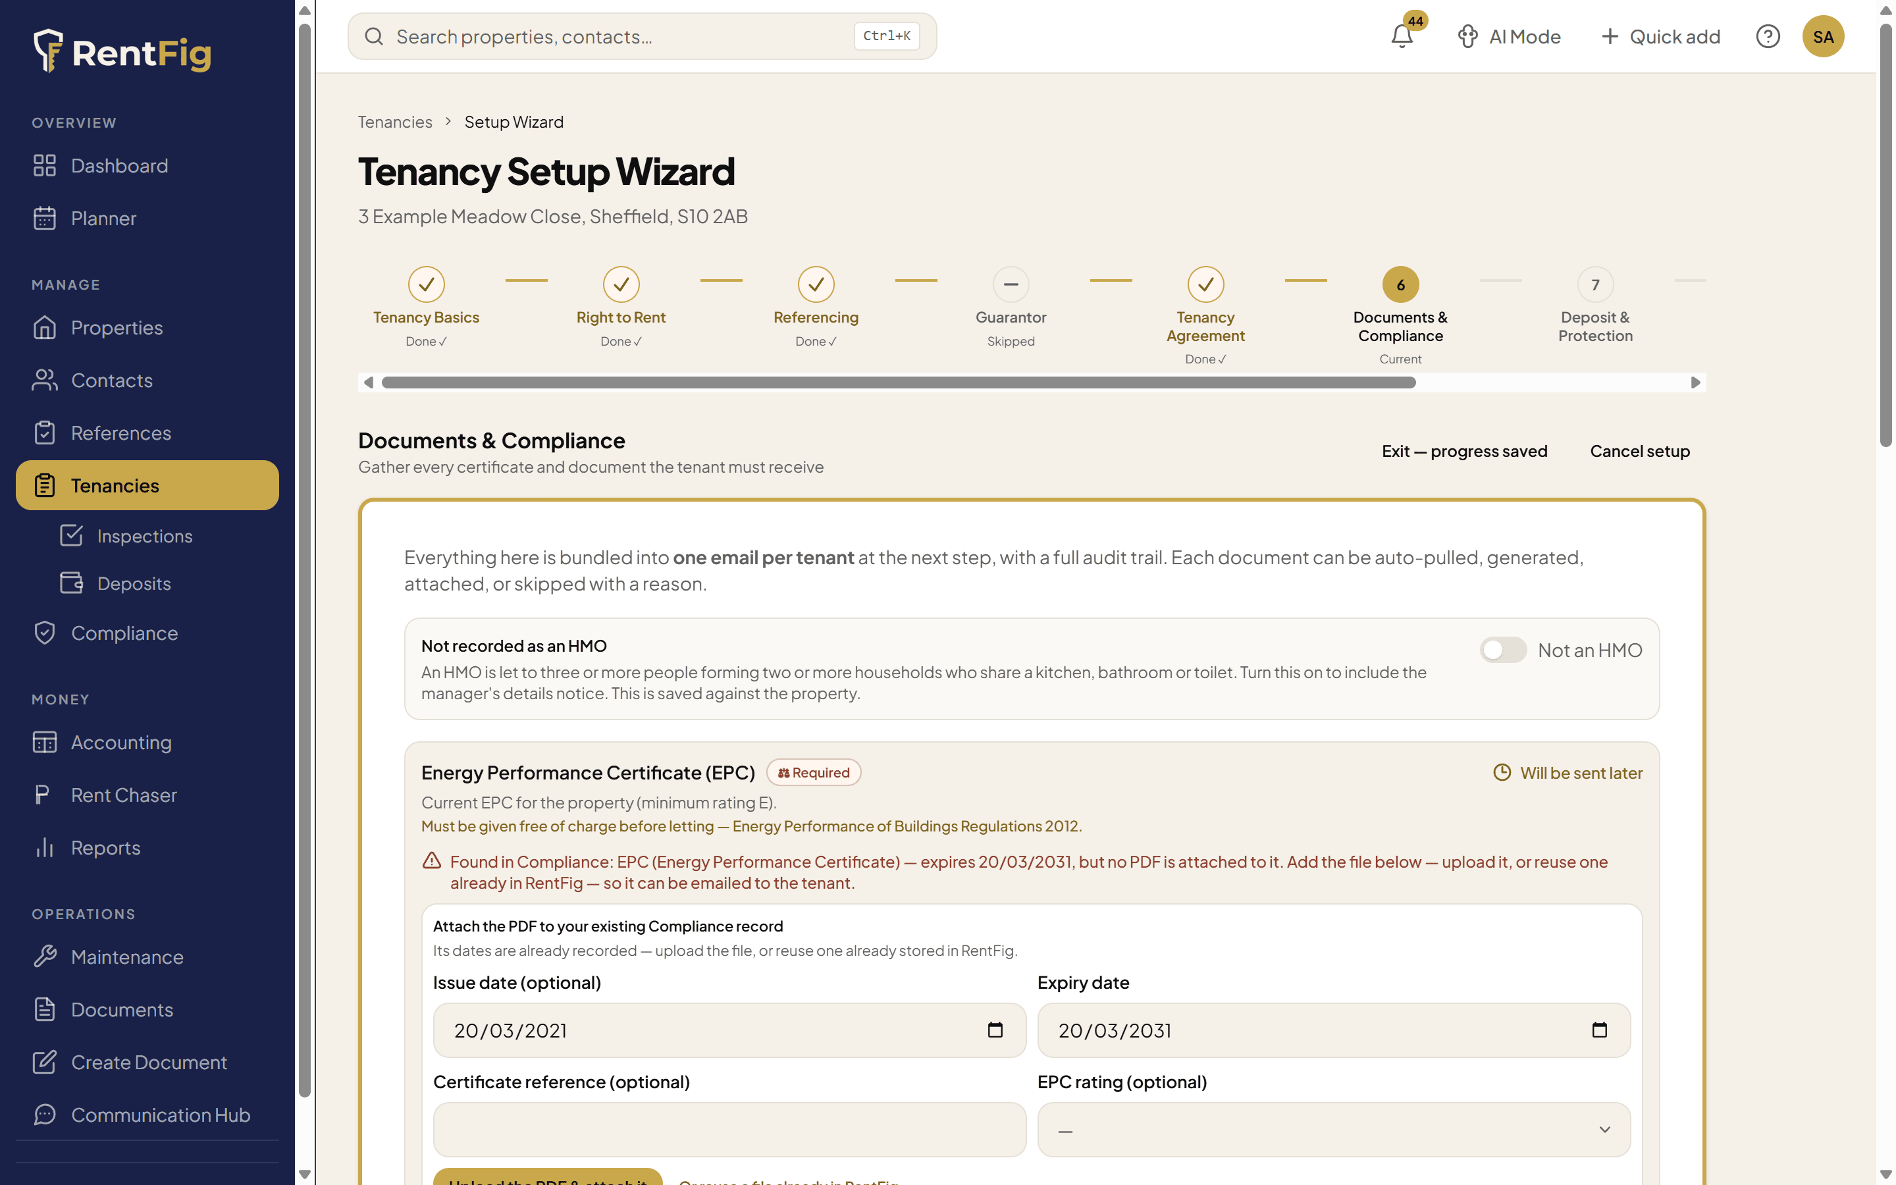Select the current Documents & Compliance step
The height and width of the screenshot is (1185, 1896).
(x=1400, y=315)
